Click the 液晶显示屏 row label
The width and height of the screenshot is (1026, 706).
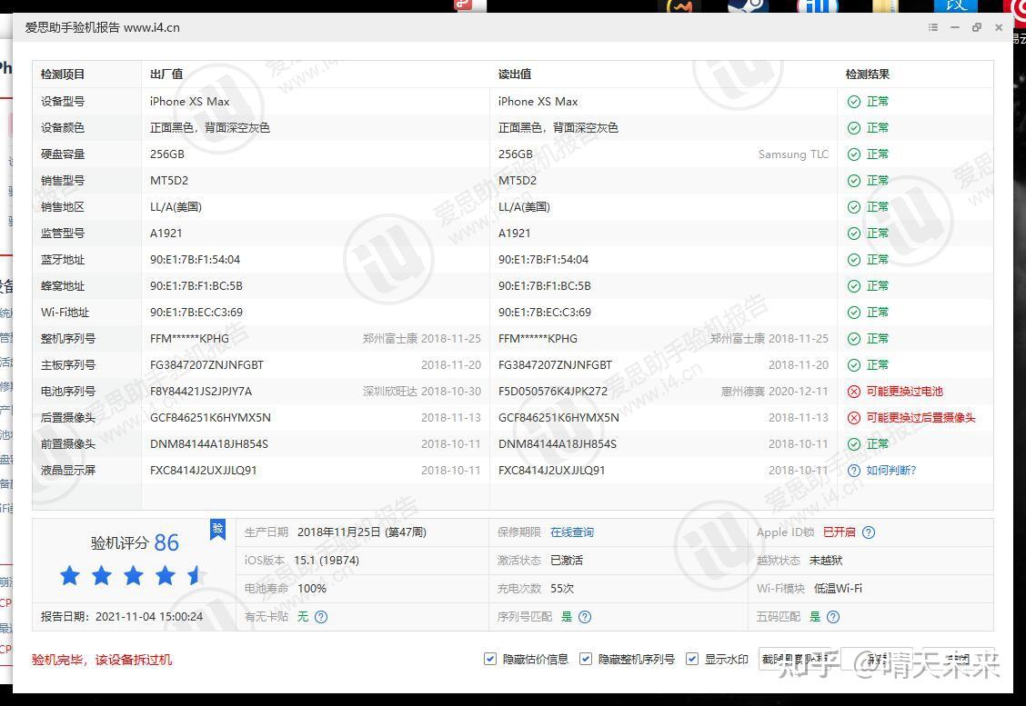click(68, 471)
